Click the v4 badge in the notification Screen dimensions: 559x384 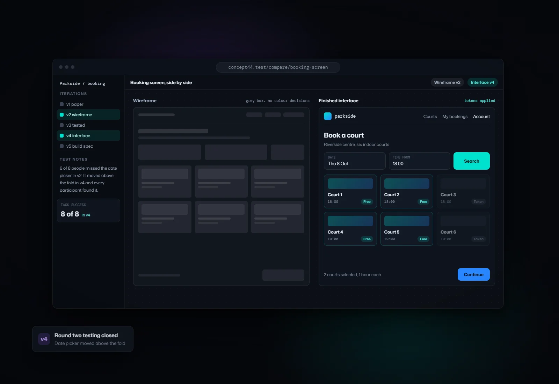(x=44, y=339)
